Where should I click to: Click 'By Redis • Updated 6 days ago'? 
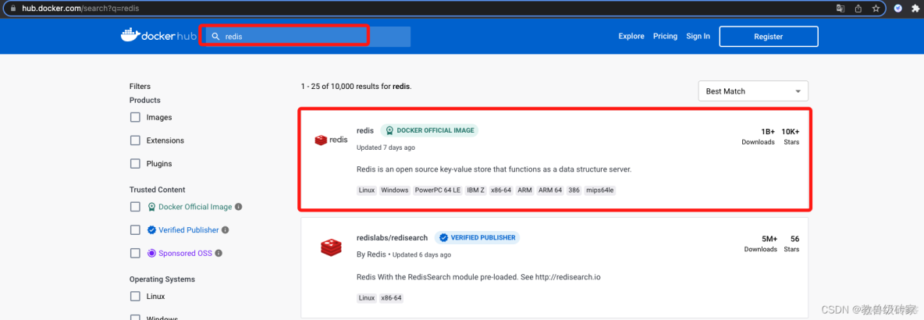click(403, 254)
